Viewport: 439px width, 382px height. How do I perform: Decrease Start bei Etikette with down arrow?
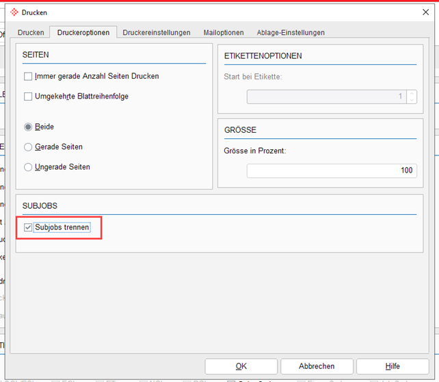(412, 100)
